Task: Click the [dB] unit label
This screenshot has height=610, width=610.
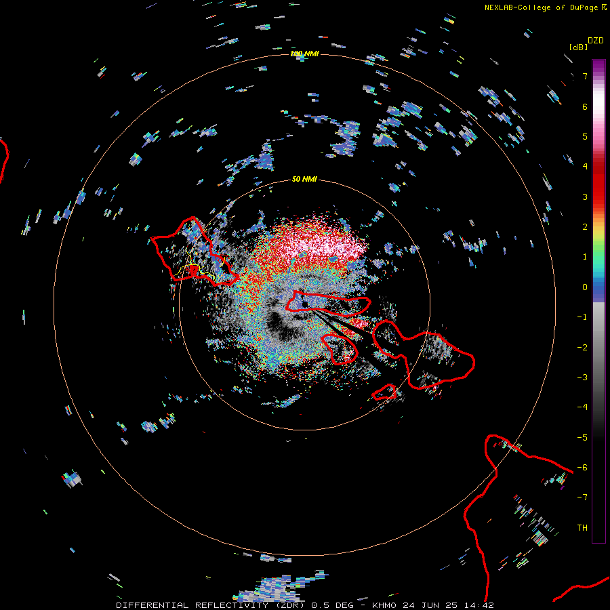Action: (578, 47)
